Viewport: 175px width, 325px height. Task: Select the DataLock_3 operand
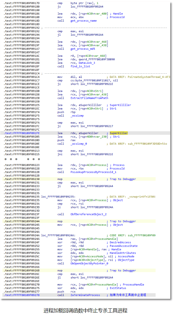point(87,63)
